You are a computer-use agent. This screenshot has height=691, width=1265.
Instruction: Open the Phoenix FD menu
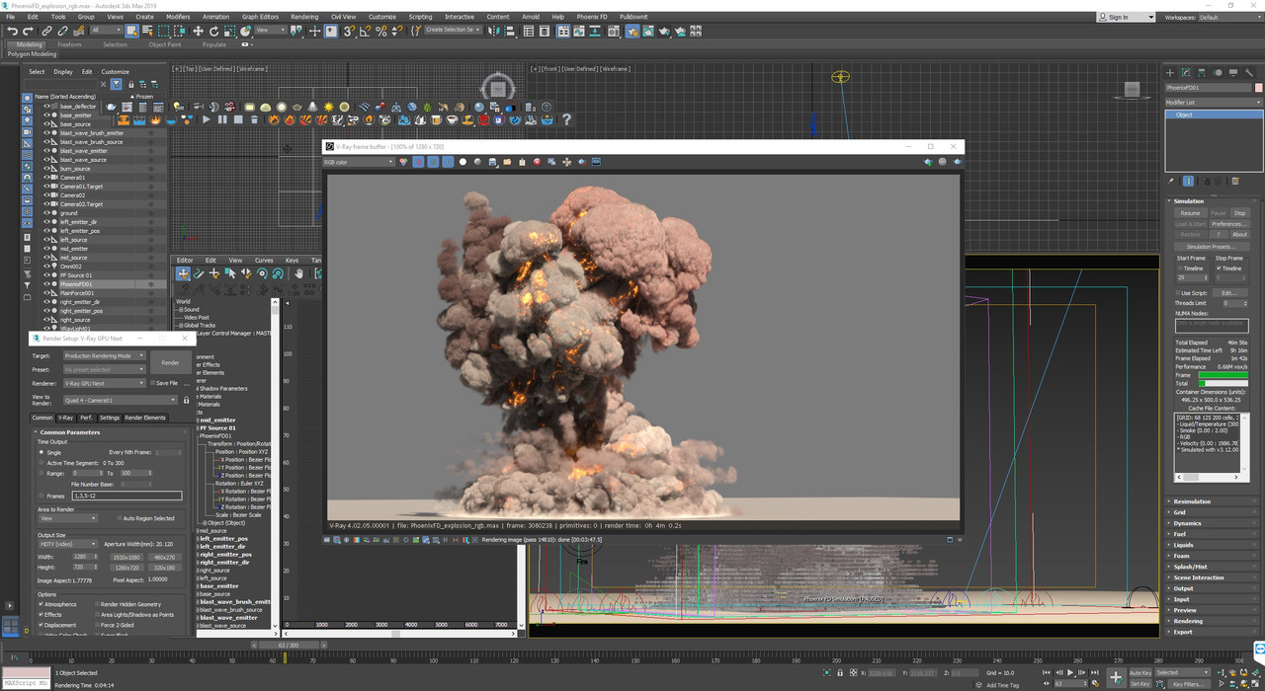(592, 17)
